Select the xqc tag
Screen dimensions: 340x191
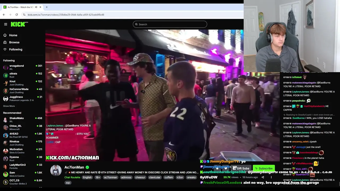tap(68, 183)
